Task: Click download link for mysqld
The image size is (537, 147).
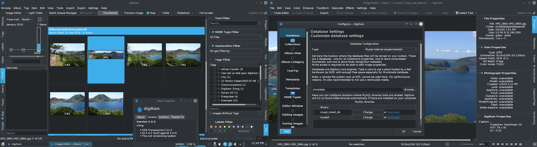Action: click(393, 117)
